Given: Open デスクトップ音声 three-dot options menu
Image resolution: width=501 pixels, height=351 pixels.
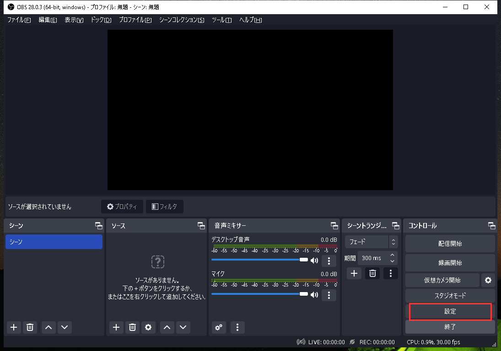Looking at the screenshot, I should (x=329, y=261).
